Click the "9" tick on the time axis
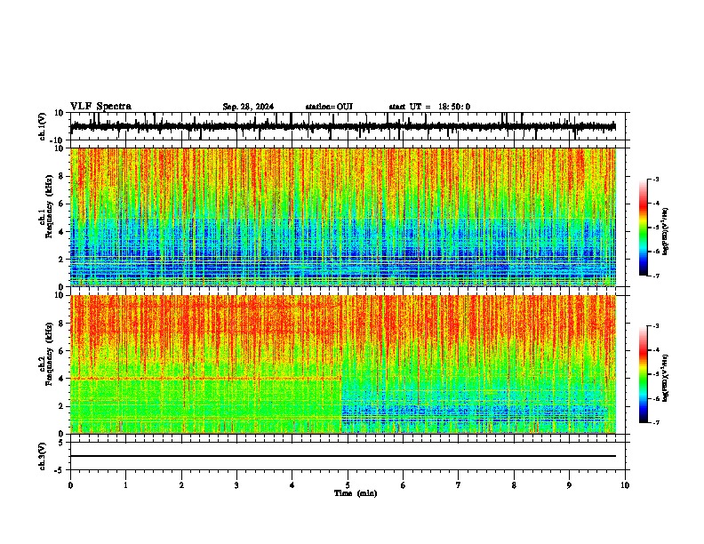The width and height of the screenshot is (704, 544). coord(569,485)
